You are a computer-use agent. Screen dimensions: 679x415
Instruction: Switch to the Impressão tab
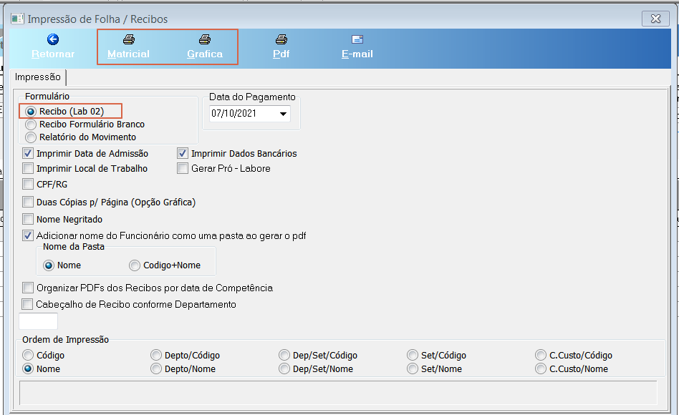tap(38, 77)
